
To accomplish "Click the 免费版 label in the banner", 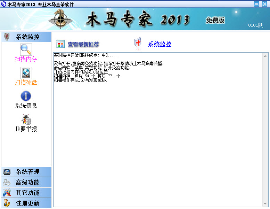I will pyautogui.click(x=215, y=20).
